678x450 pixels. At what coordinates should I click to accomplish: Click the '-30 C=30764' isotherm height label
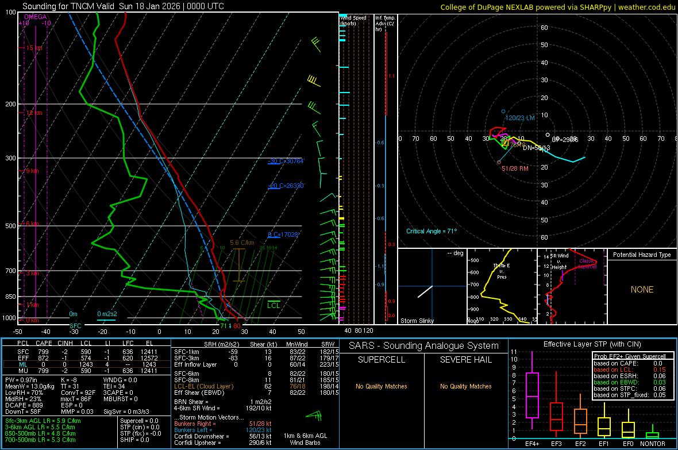point(286,161)
